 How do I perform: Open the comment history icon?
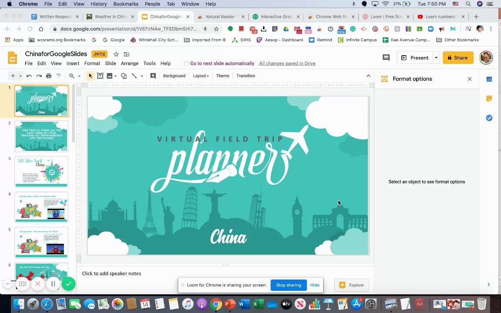(x=386, y=57)
